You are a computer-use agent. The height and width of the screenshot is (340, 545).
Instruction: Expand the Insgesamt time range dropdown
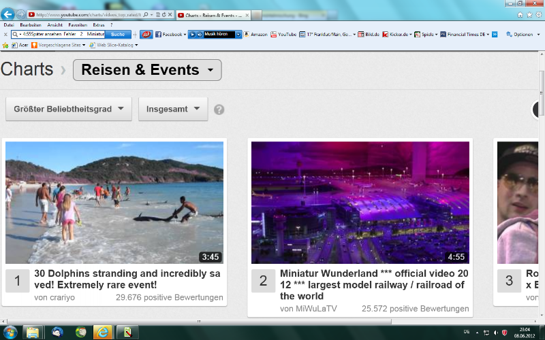point(173,109)
